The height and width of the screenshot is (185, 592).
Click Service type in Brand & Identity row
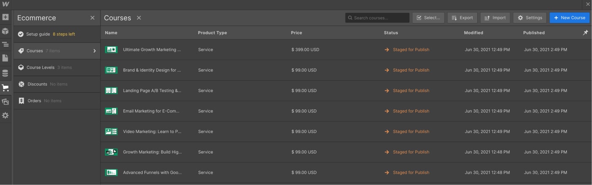click(x=205, y=70)
